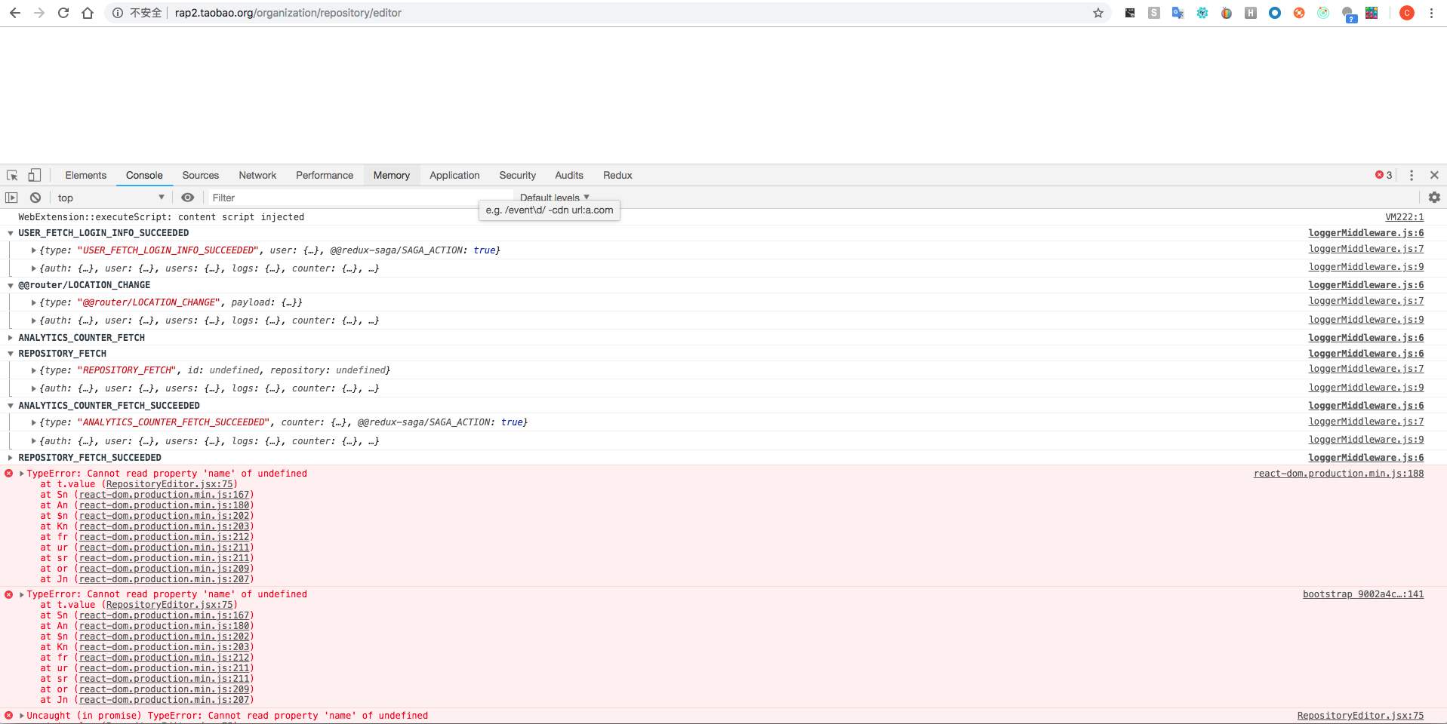This screenshot has width=1447, height=724.
Task: Toggle the device toolbar
Action: click(x=34, y=175)
